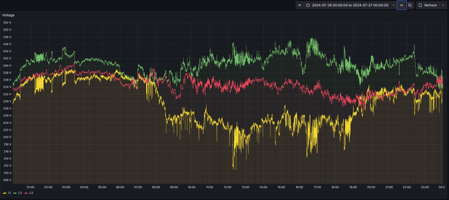The image size is (449, 200).
Task: Click the circular arrows refresh icon
Action: click(x=420, y=5)
